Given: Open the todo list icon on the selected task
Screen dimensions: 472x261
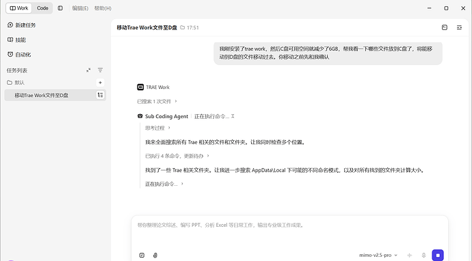Looking at the screenshot, I should click(x=101, y=95).
